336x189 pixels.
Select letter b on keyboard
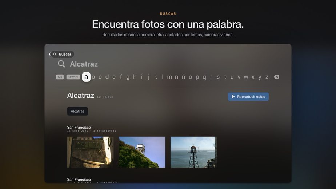click(x=93, y=77)
